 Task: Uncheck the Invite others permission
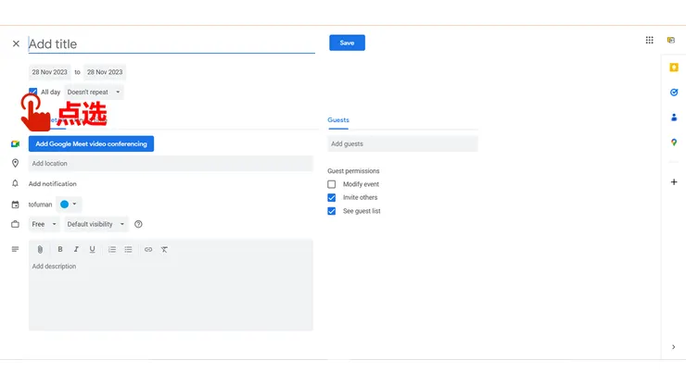[332, 197]
